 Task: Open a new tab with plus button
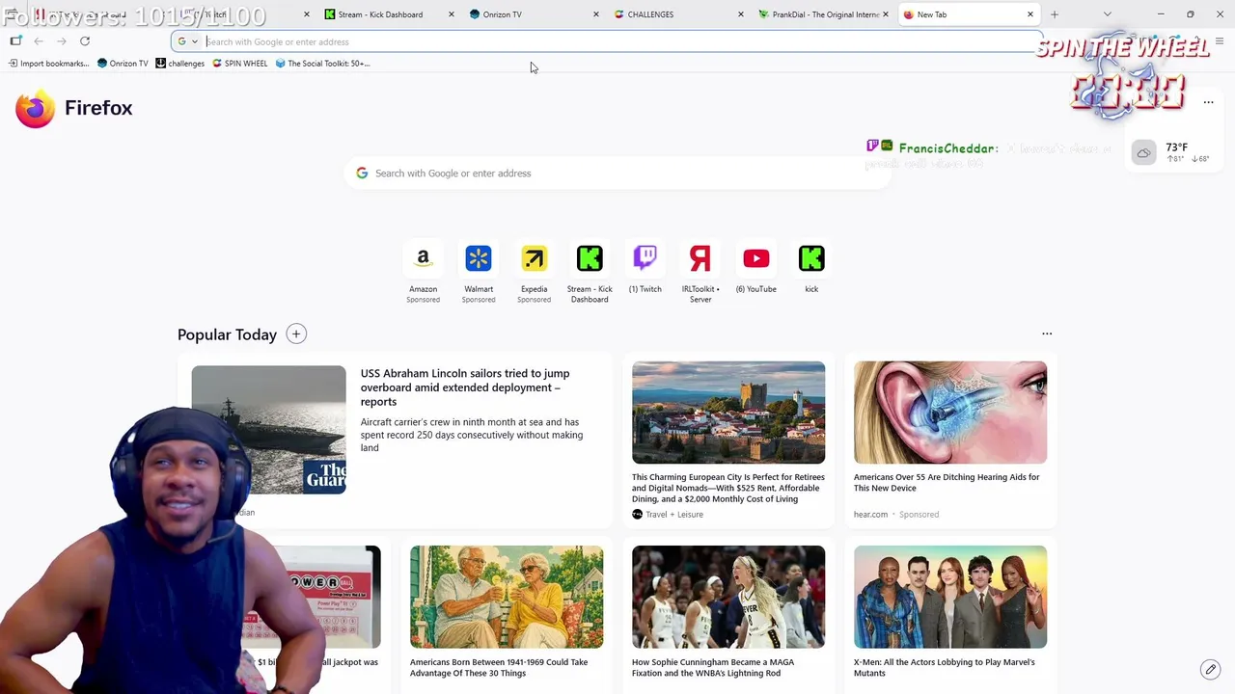click(x=1055, y=14)
